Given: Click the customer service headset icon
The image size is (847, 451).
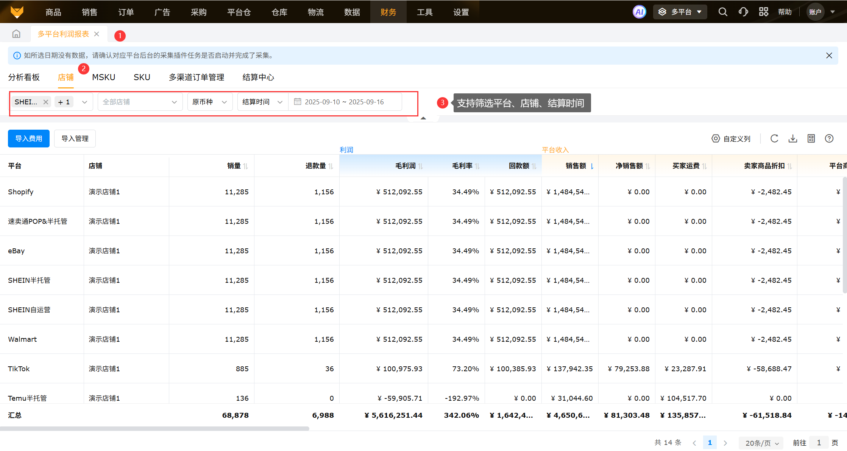Looking at the screenshot, I should [x=743, y=12].
